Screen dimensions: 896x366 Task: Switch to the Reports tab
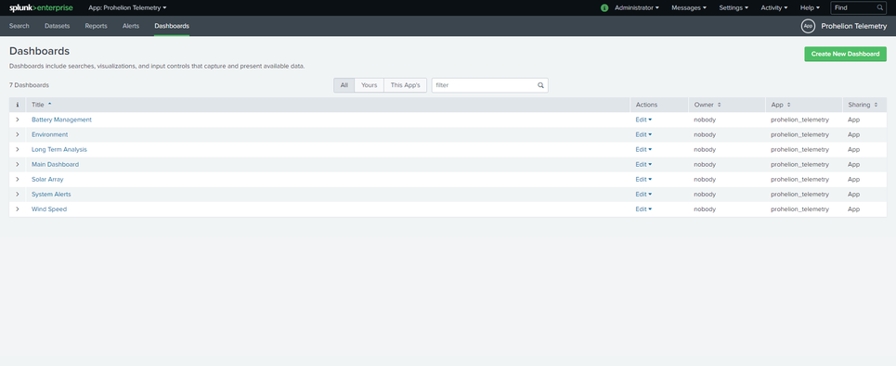point(96,26)
